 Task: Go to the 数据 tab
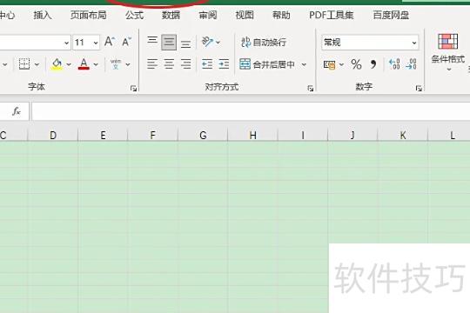[171, 15]
